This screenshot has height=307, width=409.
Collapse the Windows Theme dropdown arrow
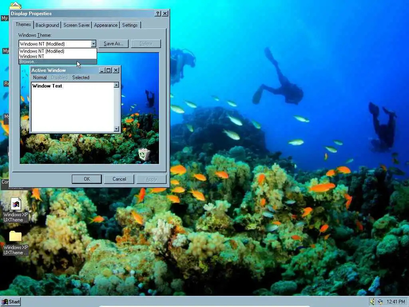click(x=93, y=44)
